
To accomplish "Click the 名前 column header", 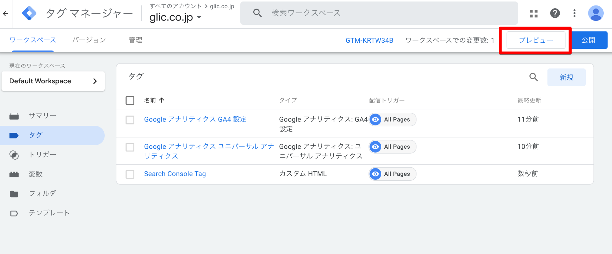I will [x=150, y=100].
